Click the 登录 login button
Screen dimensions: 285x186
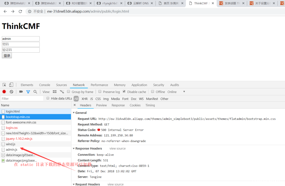pos(7,56)
